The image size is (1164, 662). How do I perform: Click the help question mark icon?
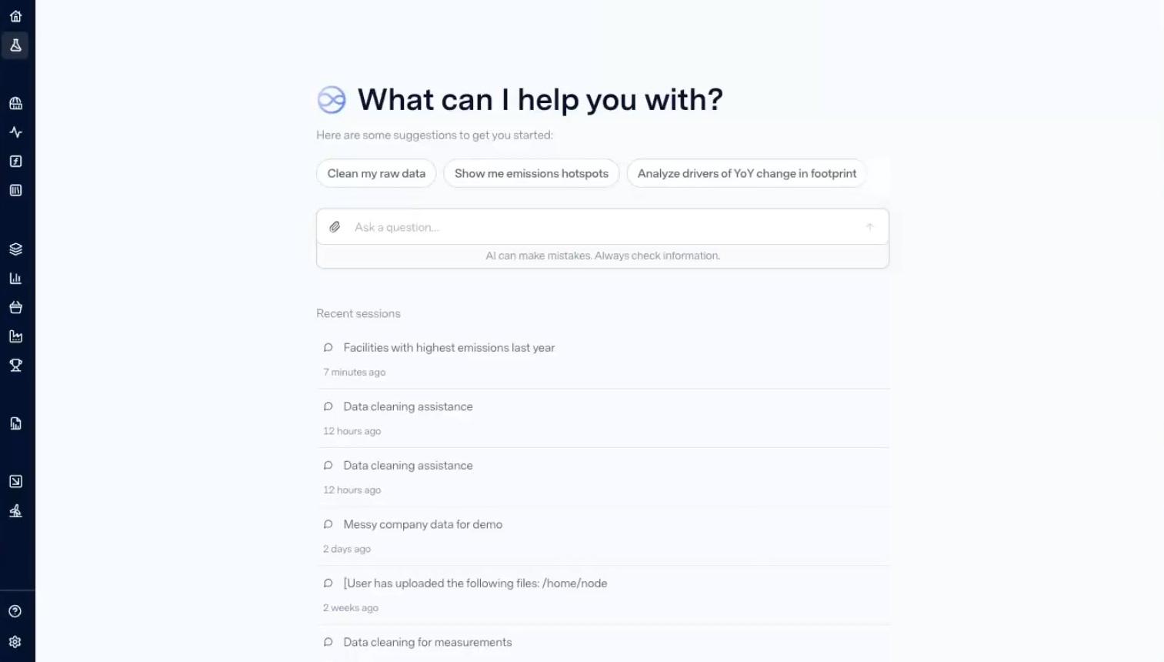click(x=15, y=610)
